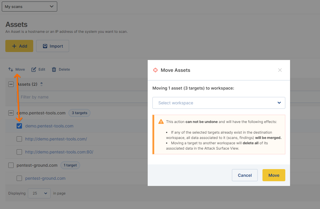This screenshot has height=209, width=320.
Task: Open the pentest-ground.com target link
Action: pos(45,178)
